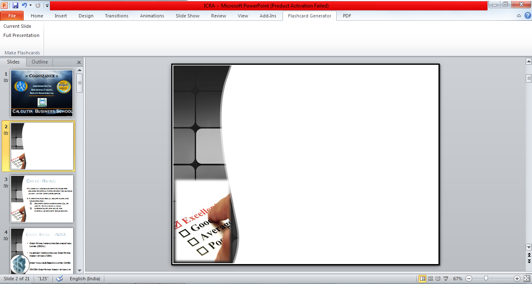Click the animation star icon under slide 1
This screenshot has height=284, width=532.
[x=6, y=81]
